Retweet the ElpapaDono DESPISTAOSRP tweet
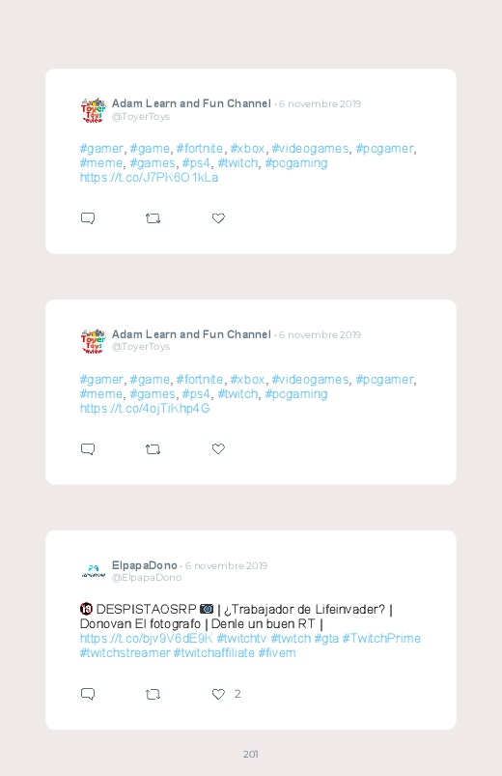Screen dimensions: 502x776 tap(153, 695)
